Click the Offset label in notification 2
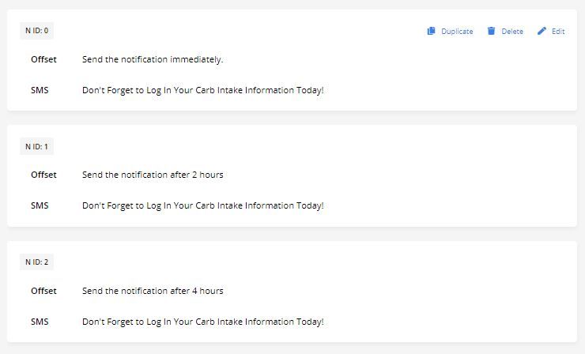The height and width of the screenshot is (354, 585). (x=43, y=291)
